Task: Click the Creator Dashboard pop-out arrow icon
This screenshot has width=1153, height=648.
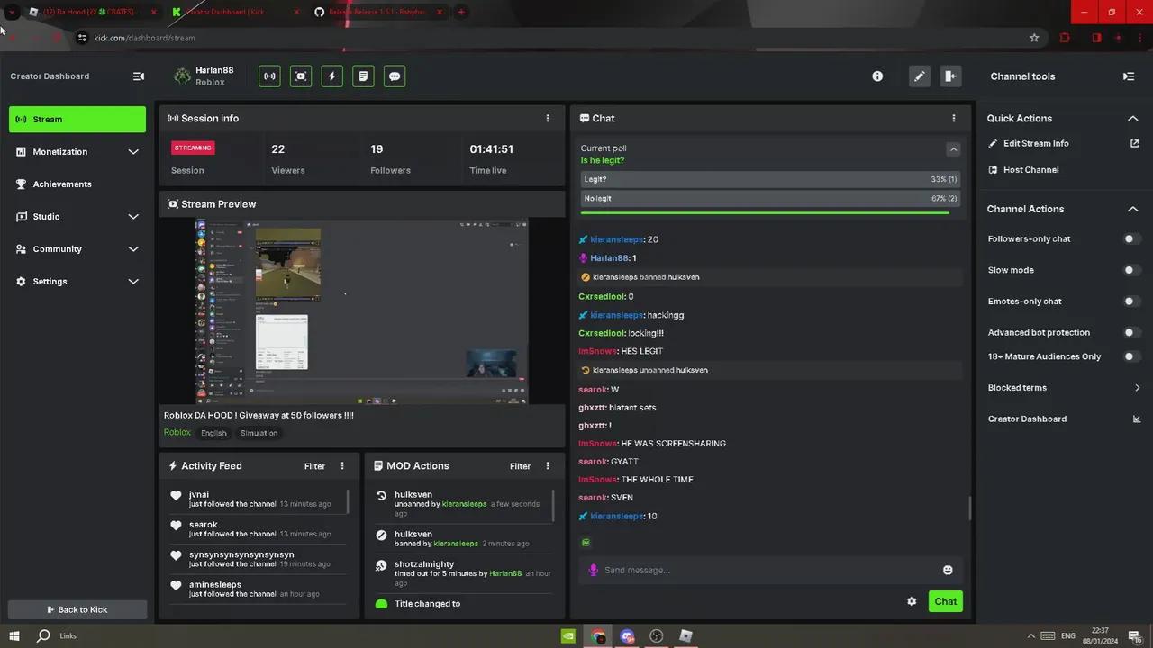Action: [x=1137, y=418]
